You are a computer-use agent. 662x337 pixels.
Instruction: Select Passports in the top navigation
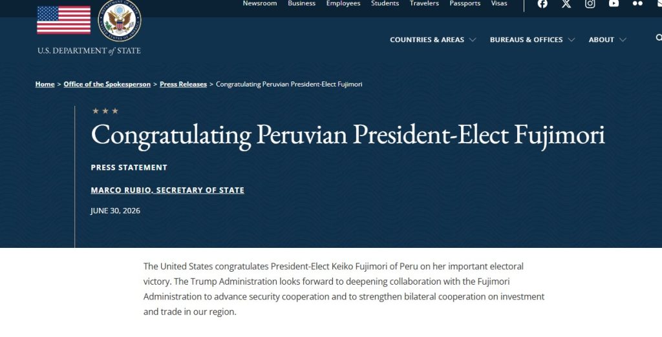(x=465, y=3)
